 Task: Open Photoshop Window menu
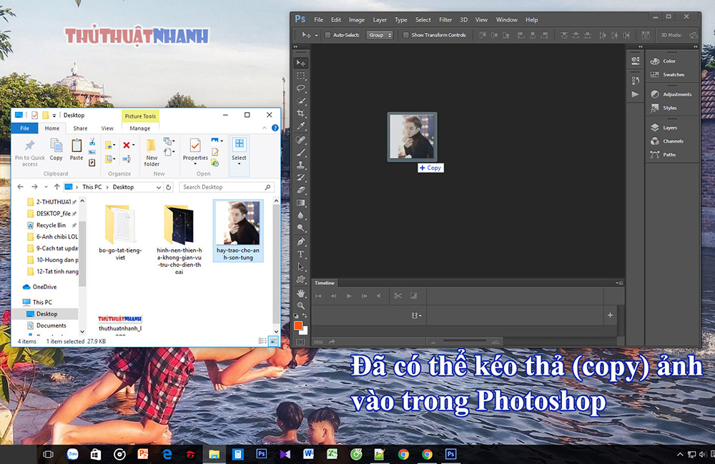507,19
